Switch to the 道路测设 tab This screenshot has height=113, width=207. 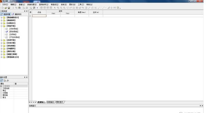pyautogui.click(x=17, y=14)
